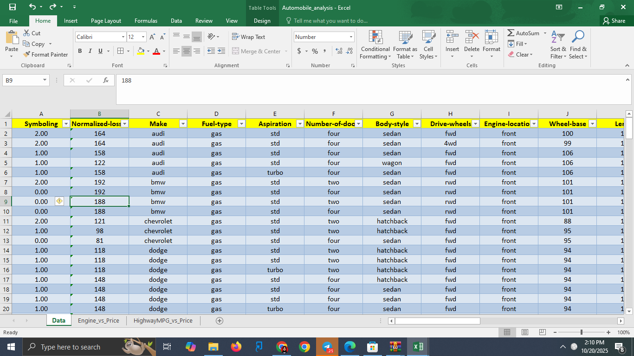Screen dimensions: 634x356
Task: Save the workbook using the floppy icon
Action: (x=13, y=7)
